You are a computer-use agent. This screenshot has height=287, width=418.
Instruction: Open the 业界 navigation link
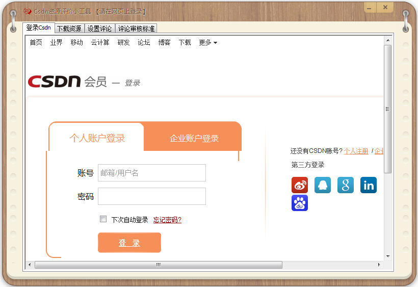[56, 43]
